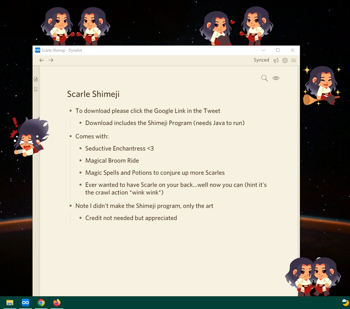Click the 'Comes with:' line
The image size is (350, 309).
[92, 136]
